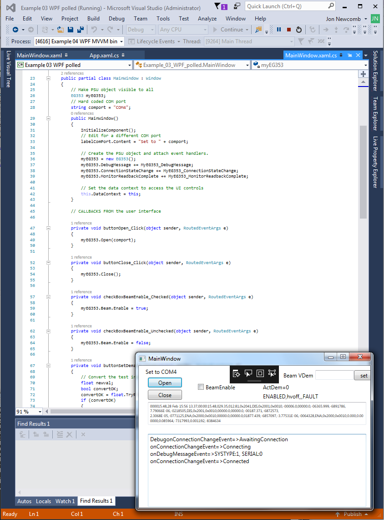Click the Step Into arrow icon

(x=336, y=30)
